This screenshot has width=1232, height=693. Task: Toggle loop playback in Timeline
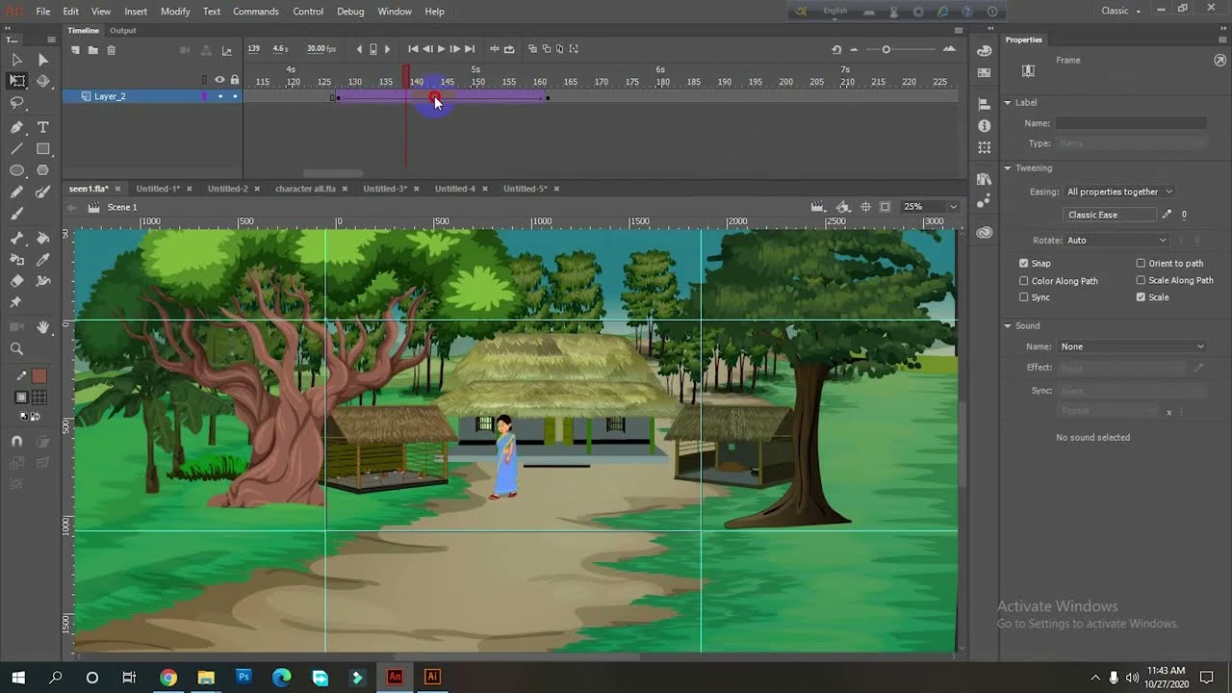(x=509, y=49)
